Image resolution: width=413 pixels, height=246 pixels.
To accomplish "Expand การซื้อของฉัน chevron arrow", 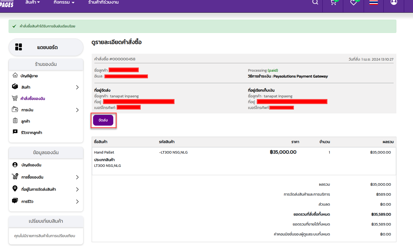I will click(77, 177).
